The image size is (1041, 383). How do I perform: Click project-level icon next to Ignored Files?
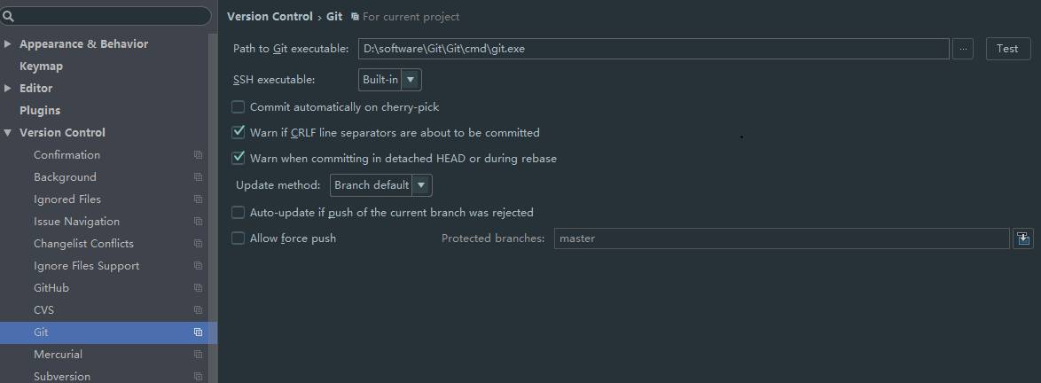(x=198, y=199)
